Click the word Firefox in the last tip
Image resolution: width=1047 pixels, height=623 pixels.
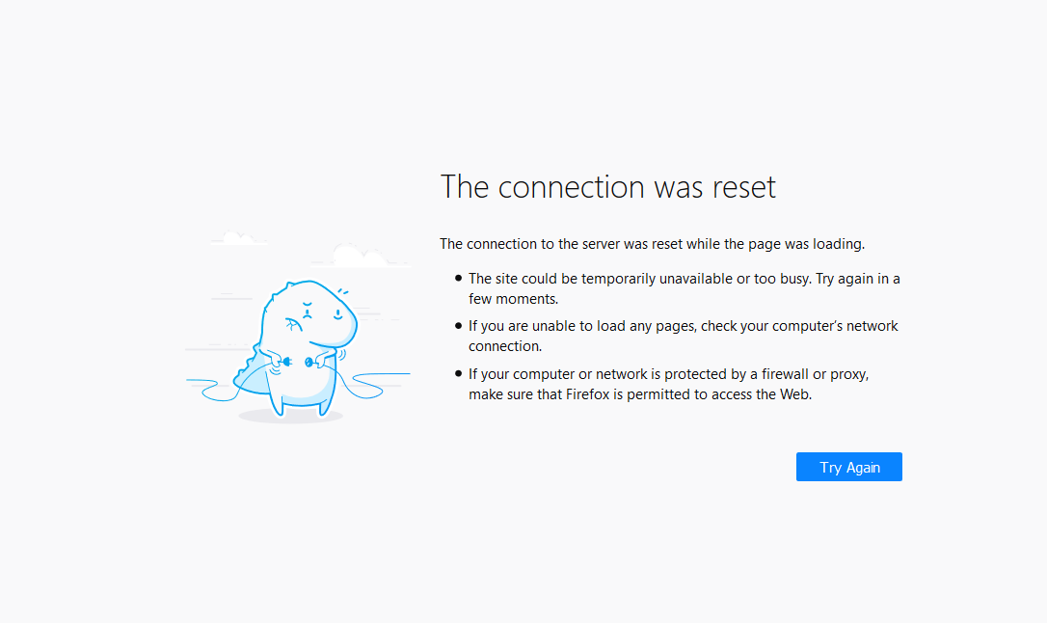(x=587, y=394)
